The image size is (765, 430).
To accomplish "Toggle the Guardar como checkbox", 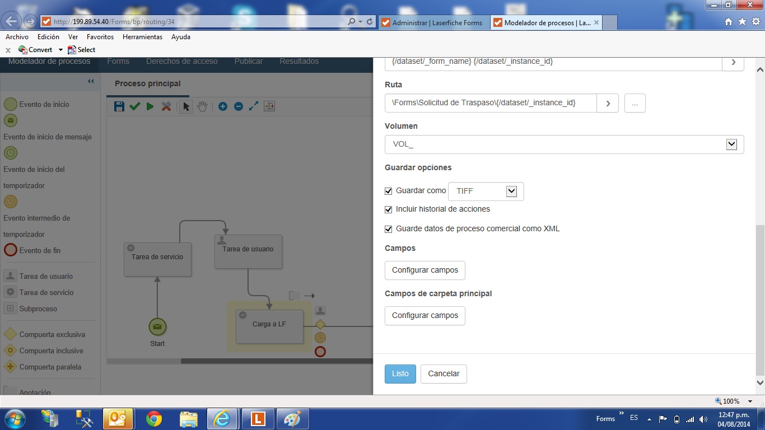I will [x=389, y=191].
